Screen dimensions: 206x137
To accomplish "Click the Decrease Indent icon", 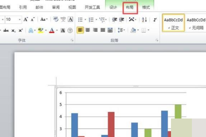I will coord(115,20).
